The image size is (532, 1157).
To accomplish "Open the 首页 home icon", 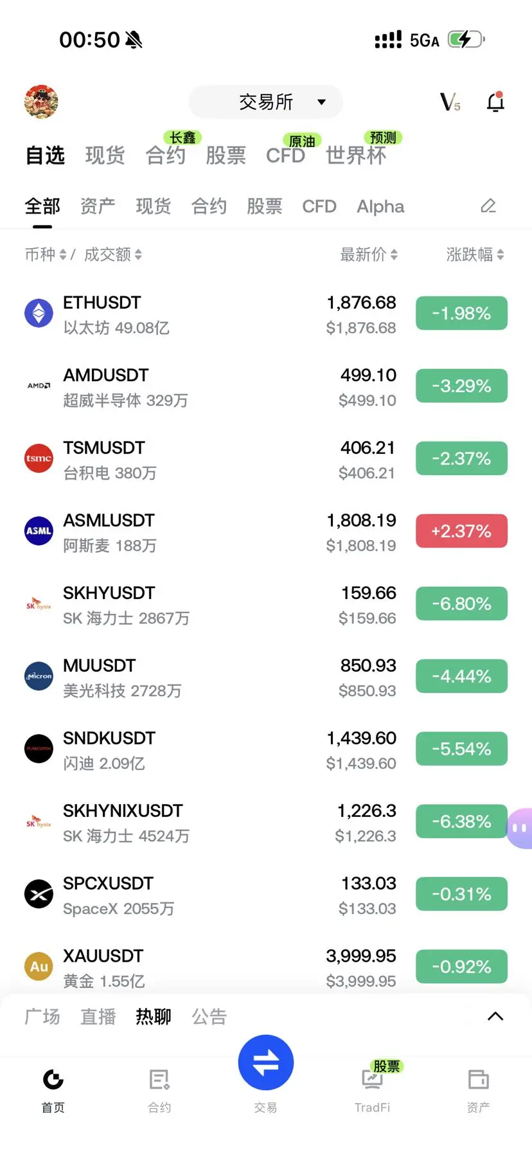I will click(53, 1080).
